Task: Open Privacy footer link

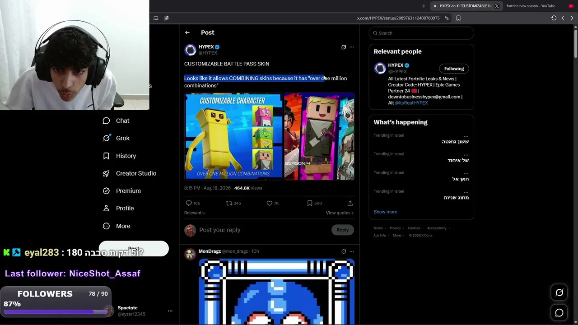Action: click(x=395, y=228)
